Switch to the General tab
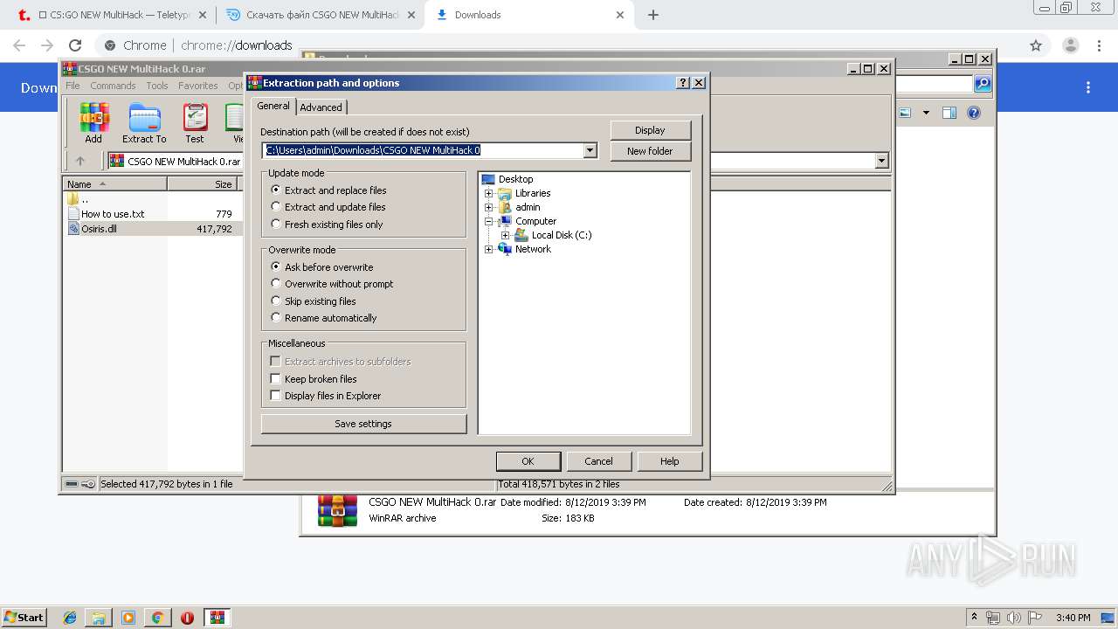Screen dimensions: 1118x629 [x=273, y=105]
